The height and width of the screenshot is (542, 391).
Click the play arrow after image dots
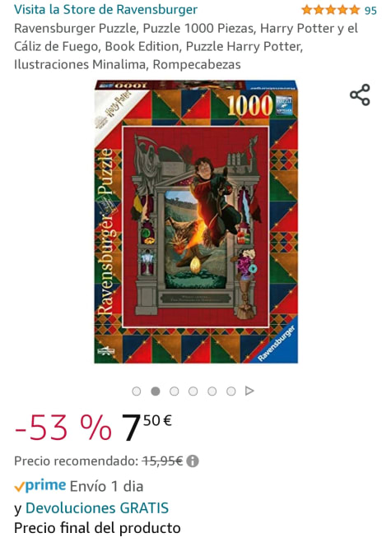coord(249,391)
